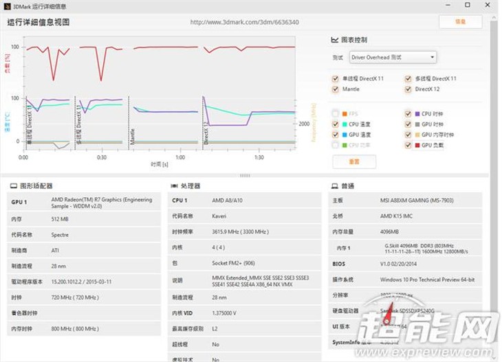The height and width of the screenshot is (362, 502).
Task: Click the blue GPU 温度 color swatch
Action: point(345,135)
